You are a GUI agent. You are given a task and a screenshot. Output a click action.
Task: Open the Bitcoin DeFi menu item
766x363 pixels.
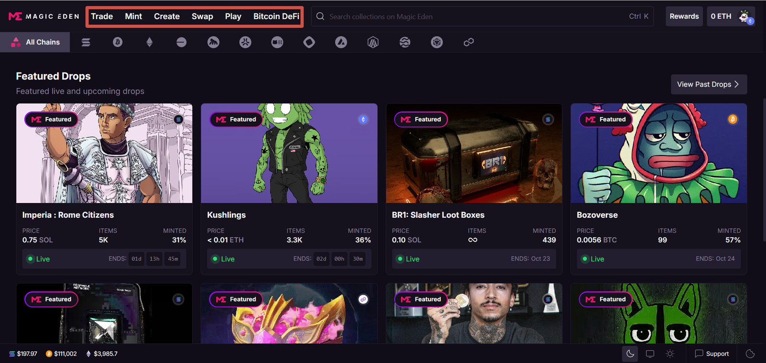coord(276,16)
